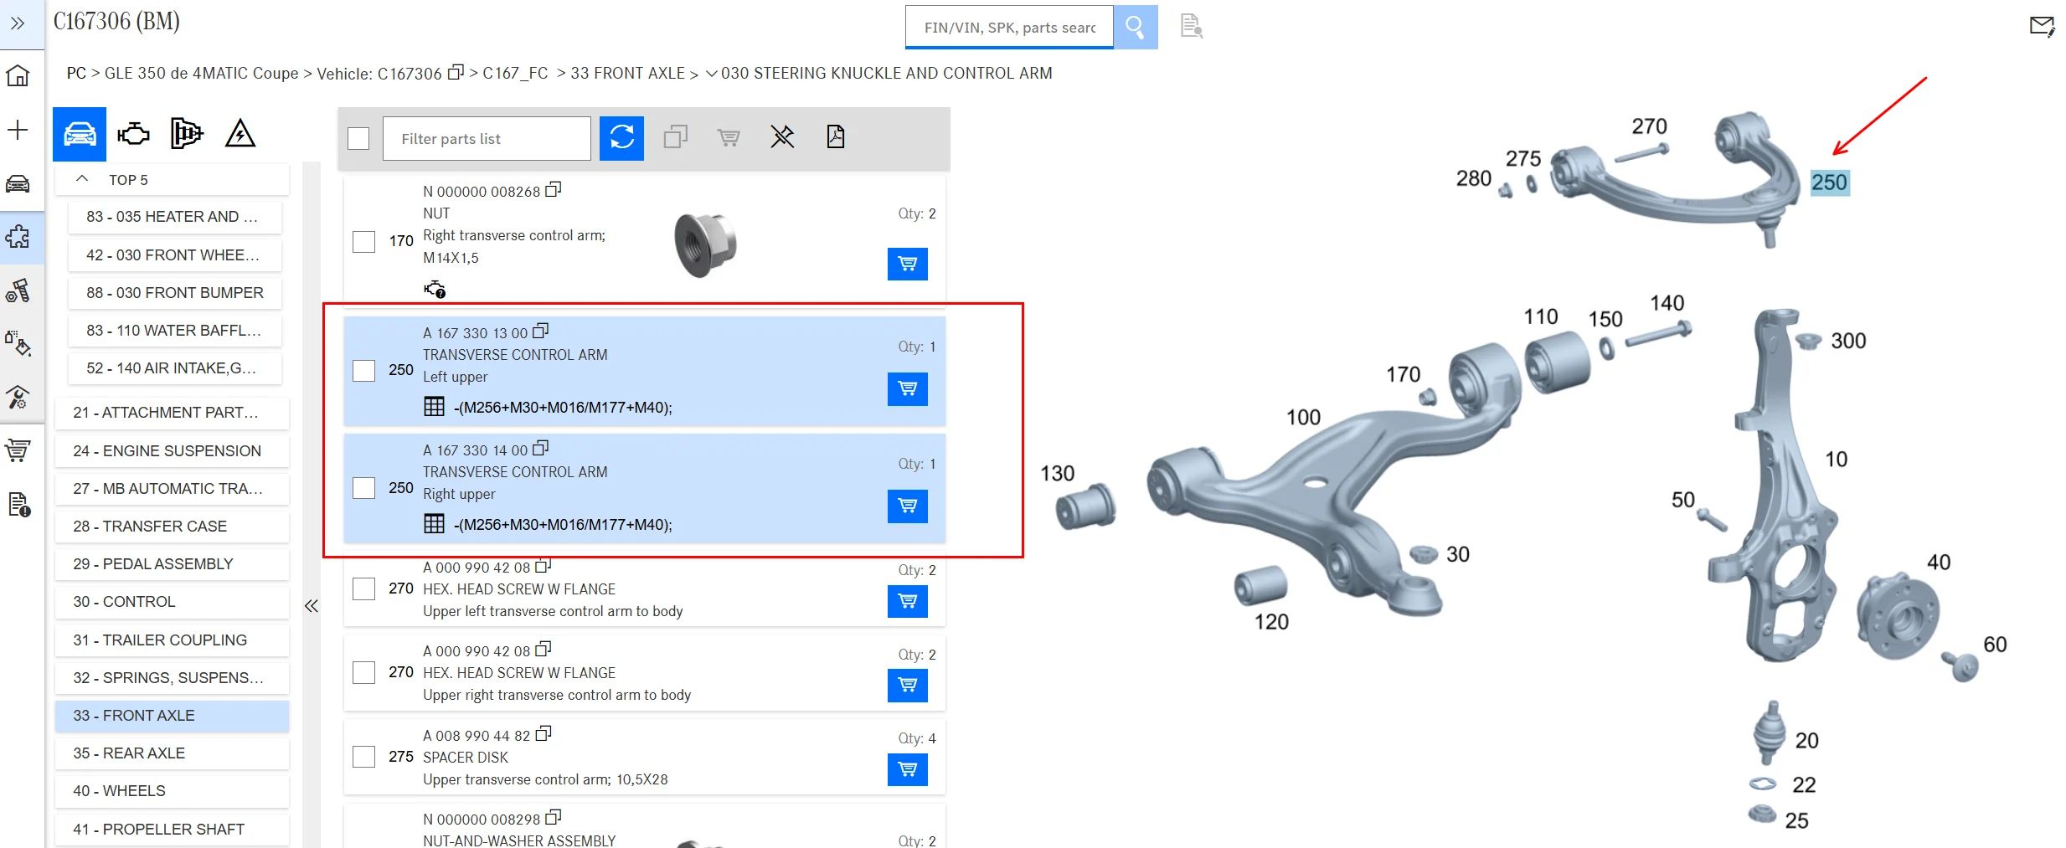Tick checkbox for 275 SPACER DISK
This screenshot has height=848, width=2066.
click(363, 757)
